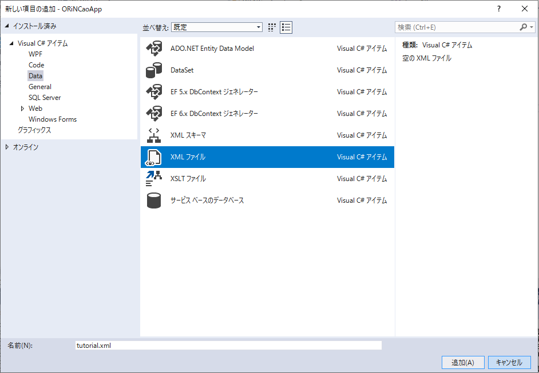Select EF 5.x DbContext ジェネレーター text
The height and width of the screenshot is (373, 539).
click(x=214, y=91)
